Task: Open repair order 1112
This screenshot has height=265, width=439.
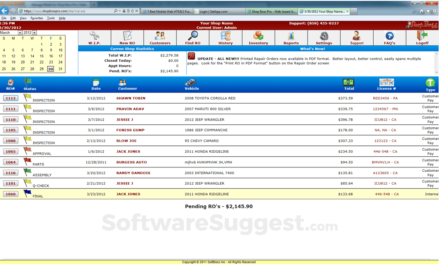Action: click(10, 98)
